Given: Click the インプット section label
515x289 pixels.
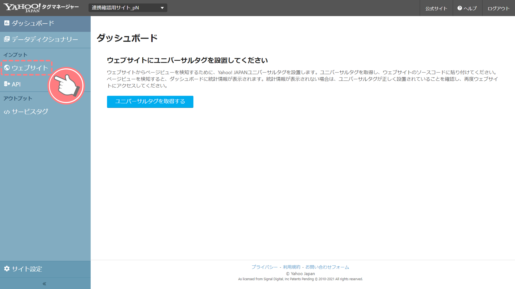Looking at the screenshot, I should (x=15, y=55).
